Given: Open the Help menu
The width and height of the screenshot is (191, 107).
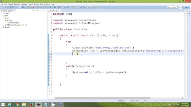Looking at the screenshot, I should point(53,4).
